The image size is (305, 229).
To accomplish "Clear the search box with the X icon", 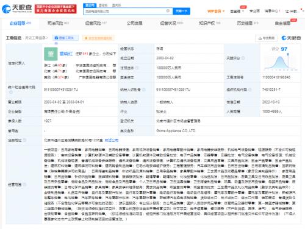I will click(x=168, y=11).
